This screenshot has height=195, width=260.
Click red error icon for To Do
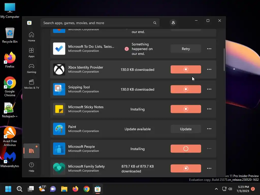[x=127, y=49]
